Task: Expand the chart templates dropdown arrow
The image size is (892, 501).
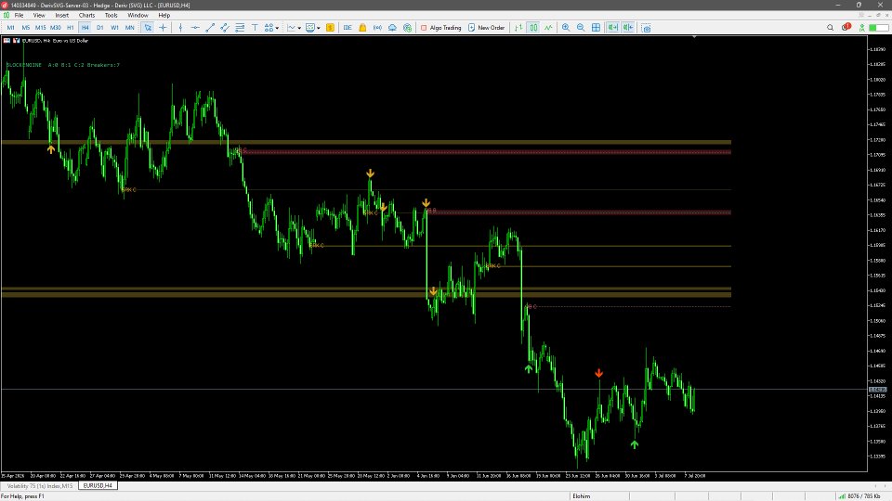Action: tap(318, 28)
